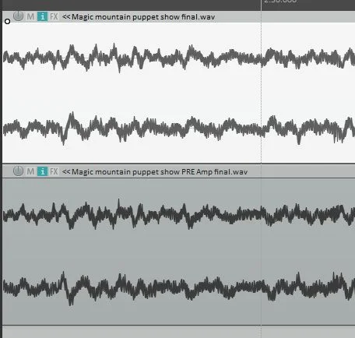
Task: Click the small circle handle at the first clip's corner
Action: pos(7,21)
